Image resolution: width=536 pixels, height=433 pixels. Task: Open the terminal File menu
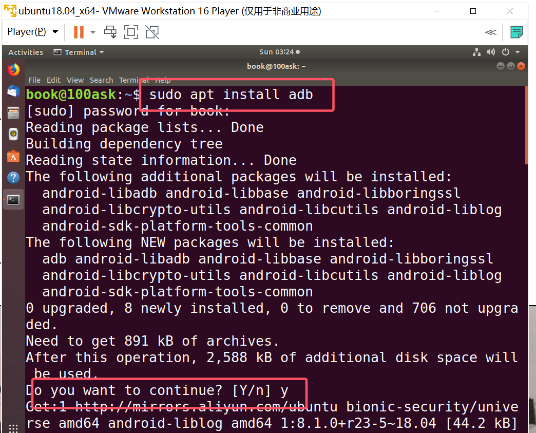point(34,80)
